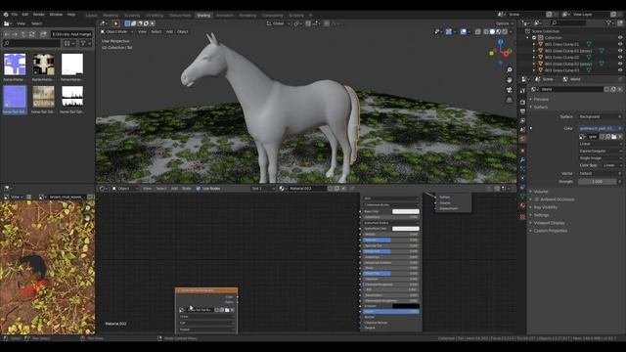Open the Slot 1 material slot dropdown
Screen dimensions: 626x352
(x=263, y=189)
